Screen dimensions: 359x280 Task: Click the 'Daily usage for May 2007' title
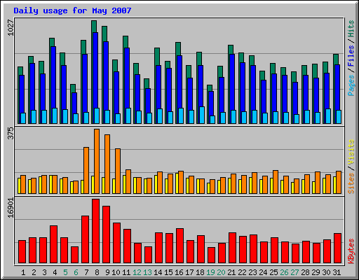(x=72, y=10)
